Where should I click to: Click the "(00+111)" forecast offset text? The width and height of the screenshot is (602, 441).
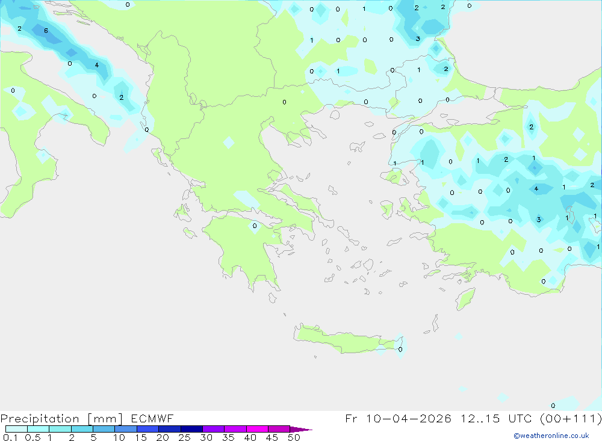(571, 418)
